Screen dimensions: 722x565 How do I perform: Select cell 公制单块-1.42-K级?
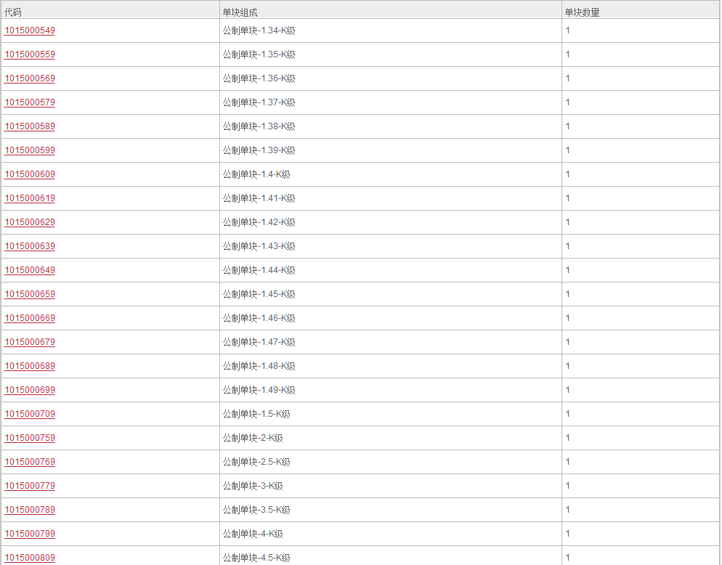coord(391,222)
